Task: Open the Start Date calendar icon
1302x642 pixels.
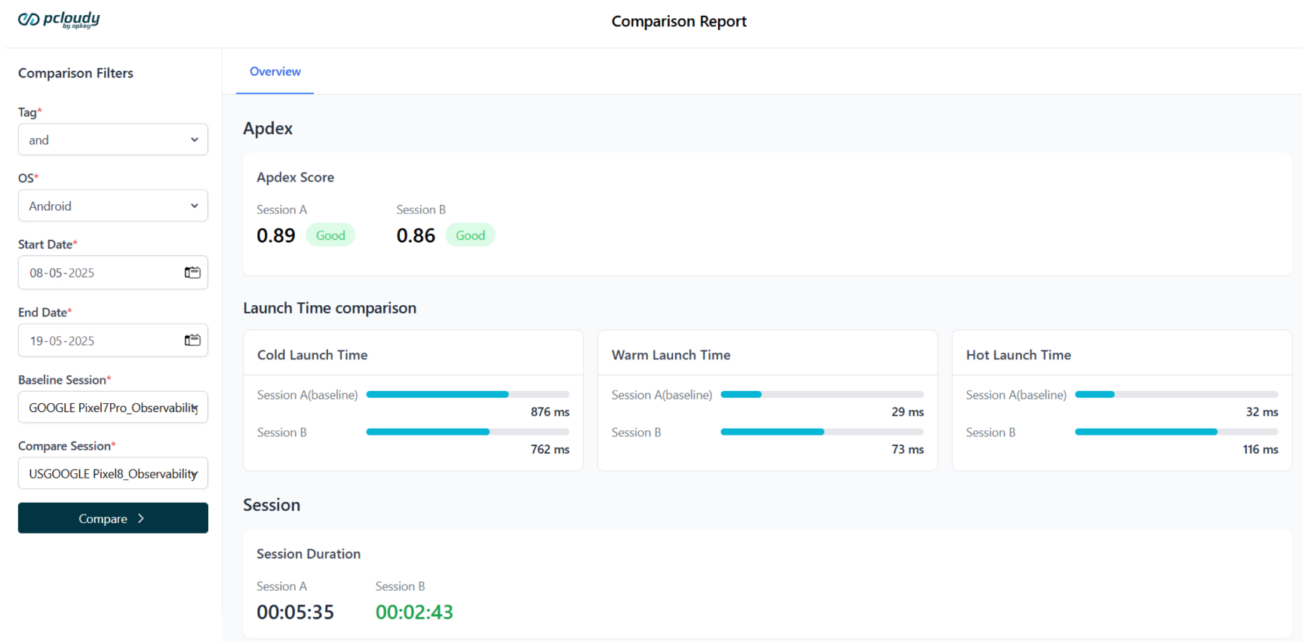Action: pos(192,273)
